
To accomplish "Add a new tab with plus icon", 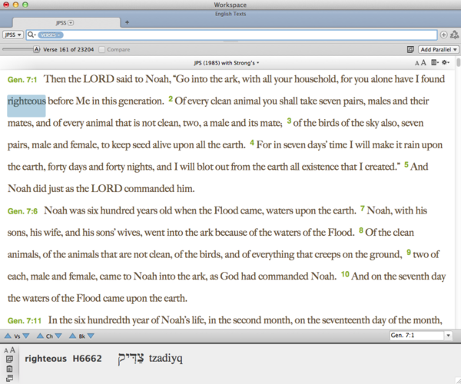I will (127, 22).
